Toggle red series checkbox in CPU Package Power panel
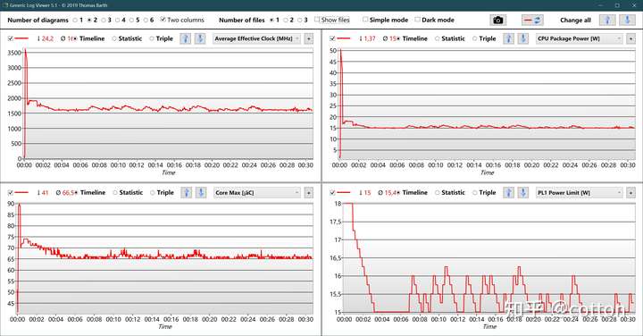Viewport: 643px width, 336px height. coord(332,38)
